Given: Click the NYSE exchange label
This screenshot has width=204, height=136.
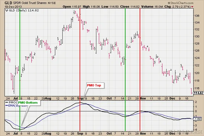Looking at the screenshot, I should tap(52, 3).
